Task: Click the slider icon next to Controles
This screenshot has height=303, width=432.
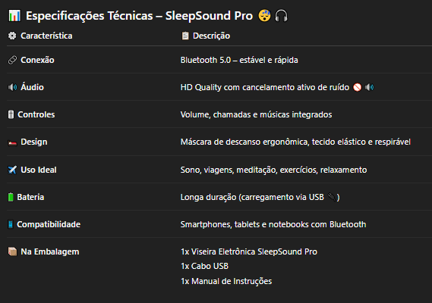Action: (x=11, y=114)
